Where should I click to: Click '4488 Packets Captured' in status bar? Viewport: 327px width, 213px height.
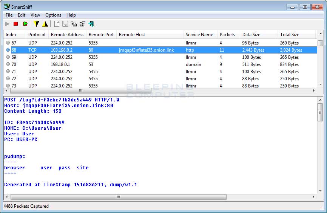[26, 206]
